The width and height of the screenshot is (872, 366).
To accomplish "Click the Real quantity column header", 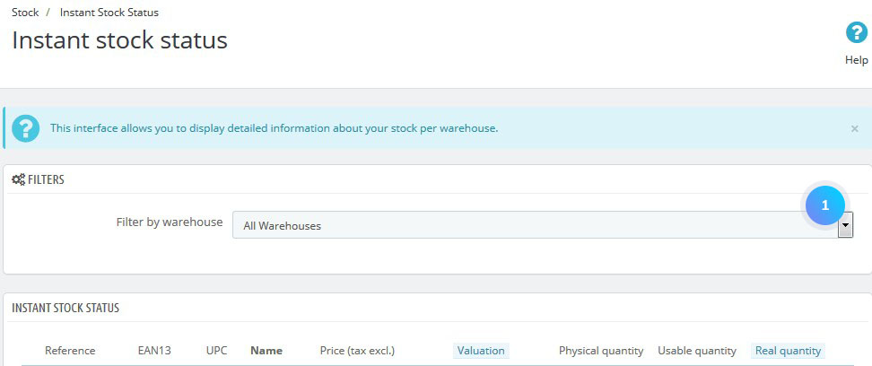I will (788, 351).
